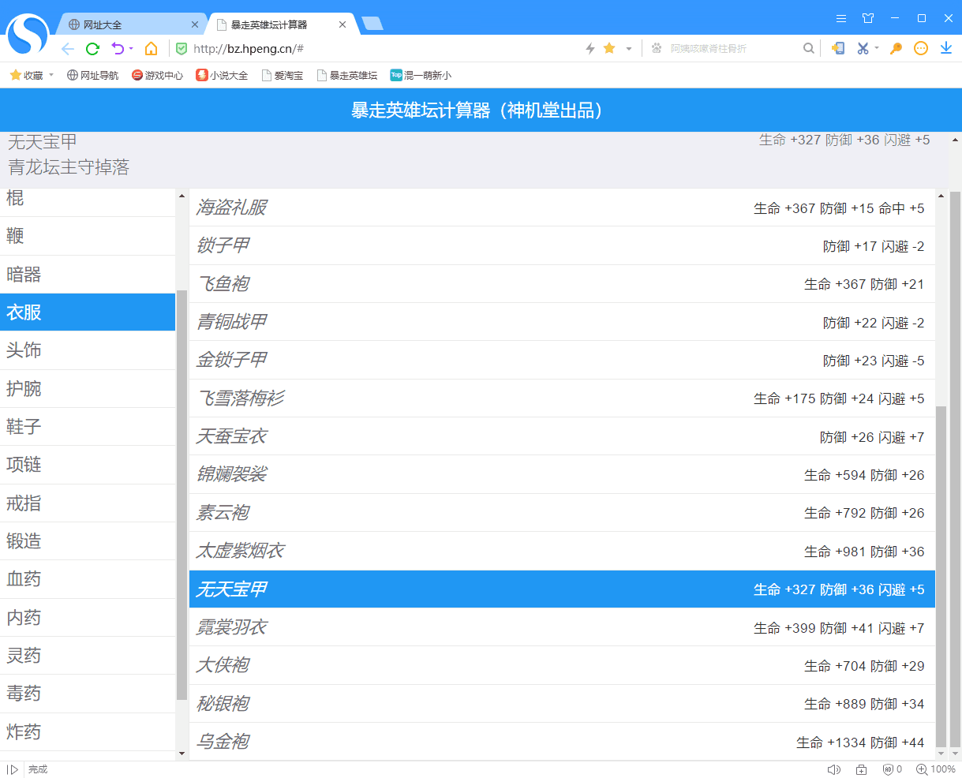Select the 霓裳羽衣 item row
The image size is (962, 778).
click(562, 627)
